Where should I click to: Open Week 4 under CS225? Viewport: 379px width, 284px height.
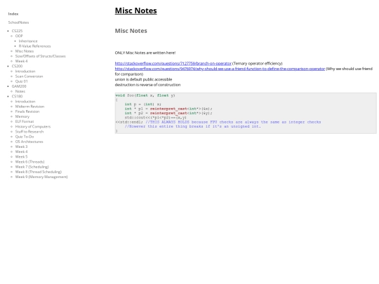22,61
